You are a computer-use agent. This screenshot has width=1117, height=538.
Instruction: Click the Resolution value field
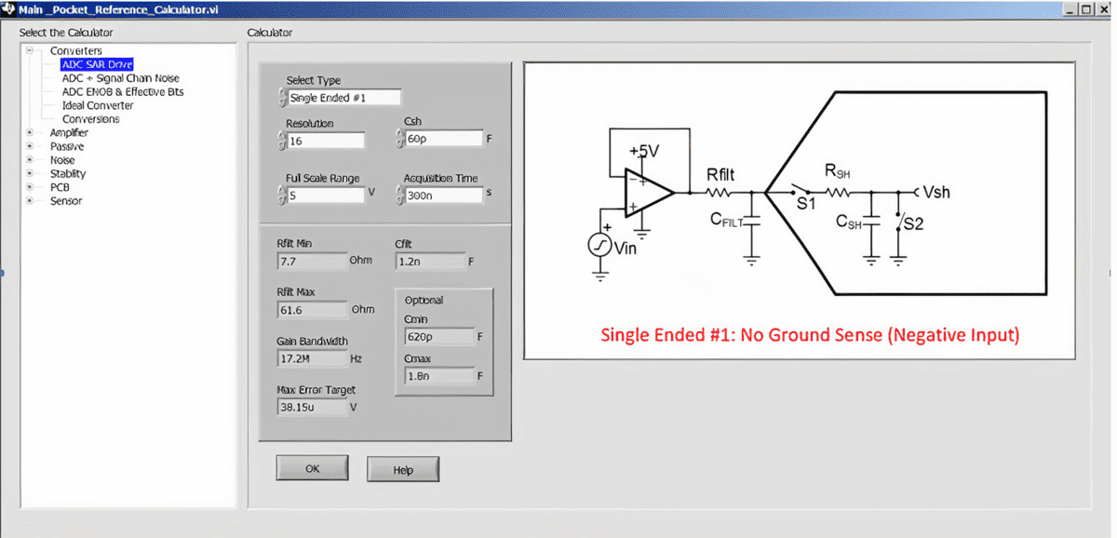pyautogui.click(x=327, y=141)
